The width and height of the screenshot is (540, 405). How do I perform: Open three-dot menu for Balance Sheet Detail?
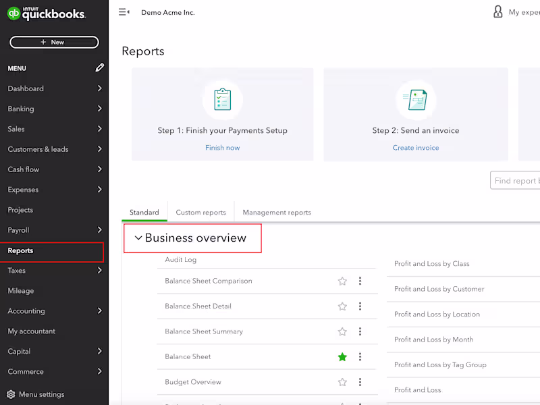click(360, 306)
